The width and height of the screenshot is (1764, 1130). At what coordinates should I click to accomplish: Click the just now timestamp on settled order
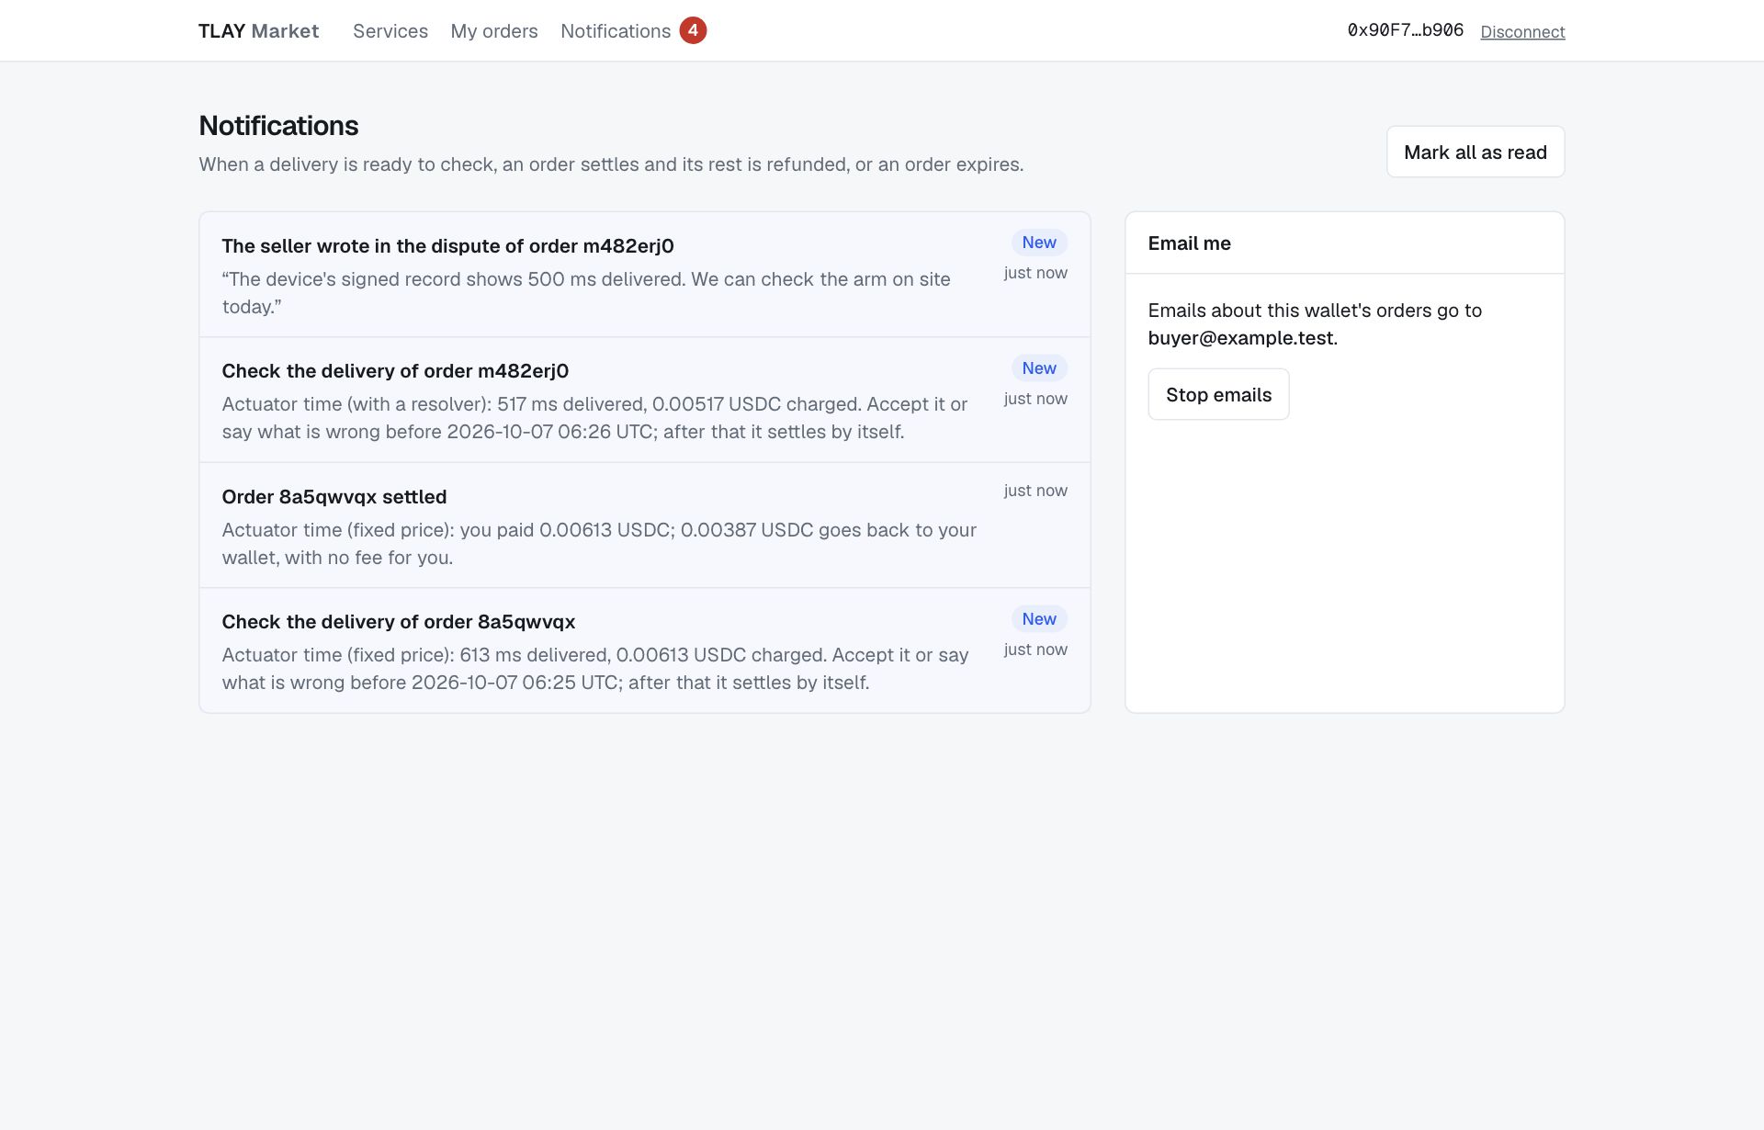pos(1035,491)
